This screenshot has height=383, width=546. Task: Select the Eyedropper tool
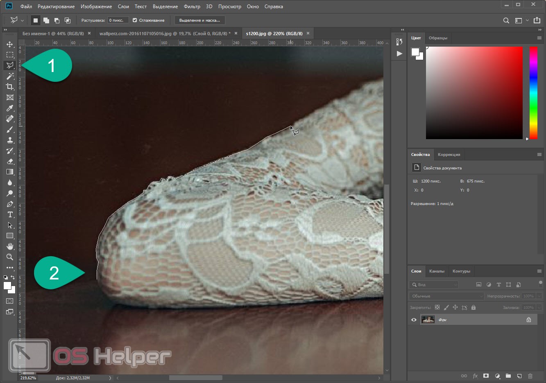click(10, 108)
